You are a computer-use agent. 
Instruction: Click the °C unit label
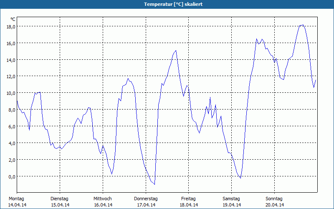point(13,19)
